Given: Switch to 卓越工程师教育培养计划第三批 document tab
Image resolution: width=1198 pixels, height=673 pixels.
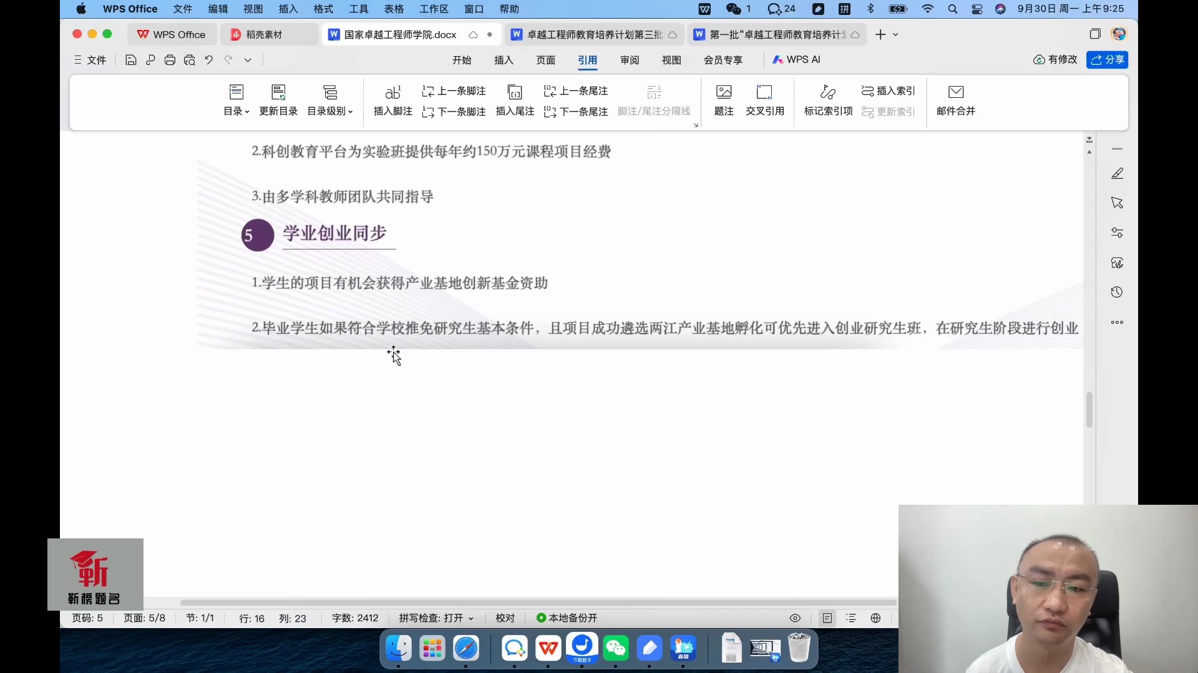Looking at the screenshot, I should coord(593,35).
